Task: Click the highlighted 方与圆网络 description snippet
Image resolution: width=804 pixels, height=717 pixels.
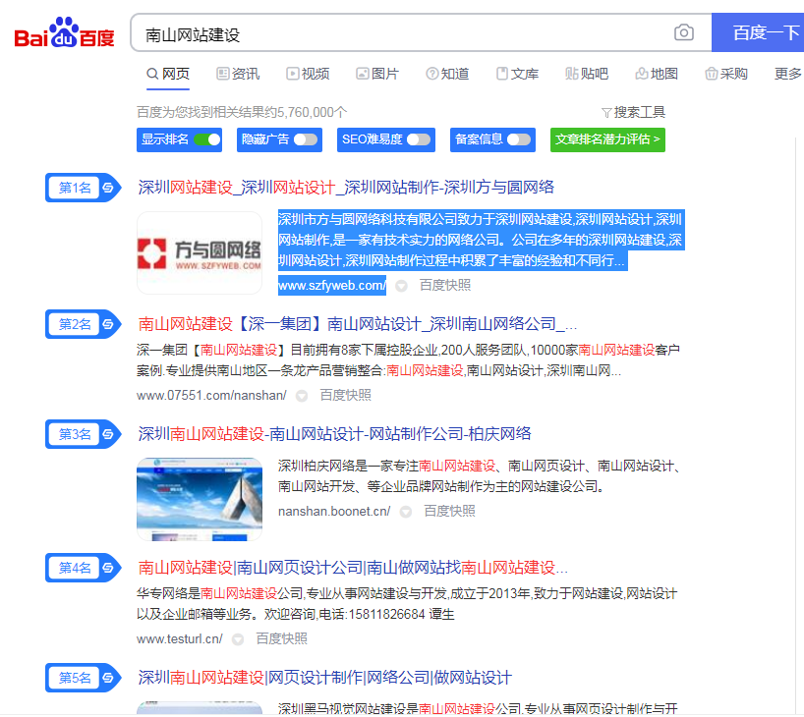Action: coord(481,240)
